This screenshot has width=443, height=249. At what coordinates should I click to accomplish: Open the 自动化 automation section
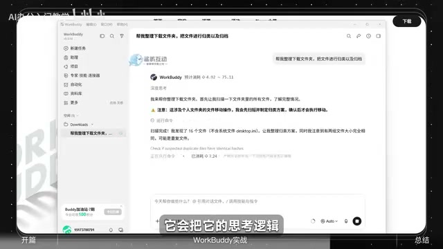73,84
